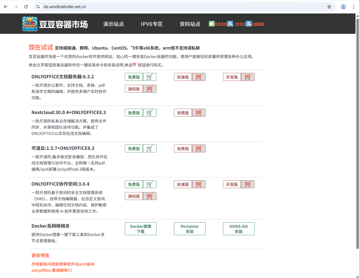Click the 豆豆容器市场 site title

coord(63,25)
